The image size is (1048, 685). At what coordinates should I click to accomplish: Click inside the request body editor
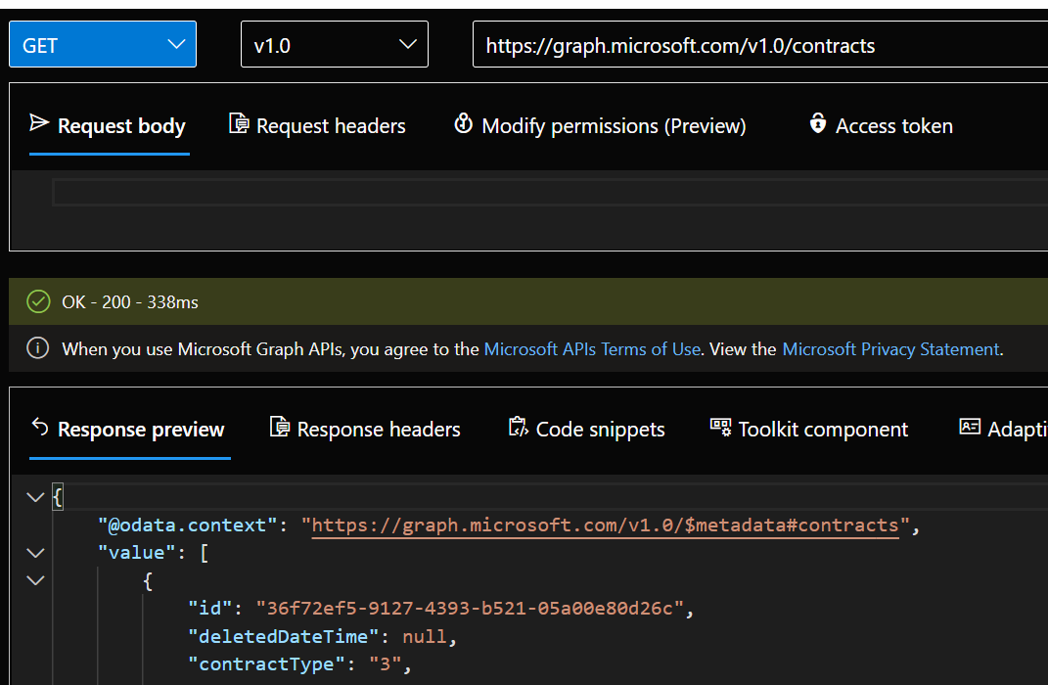550,193
